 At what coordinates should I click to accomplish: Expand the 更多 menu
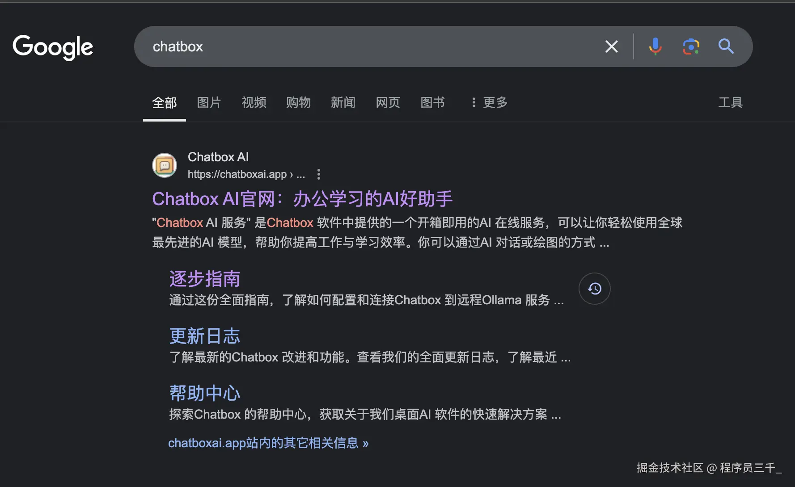click(x=490, y=103)
